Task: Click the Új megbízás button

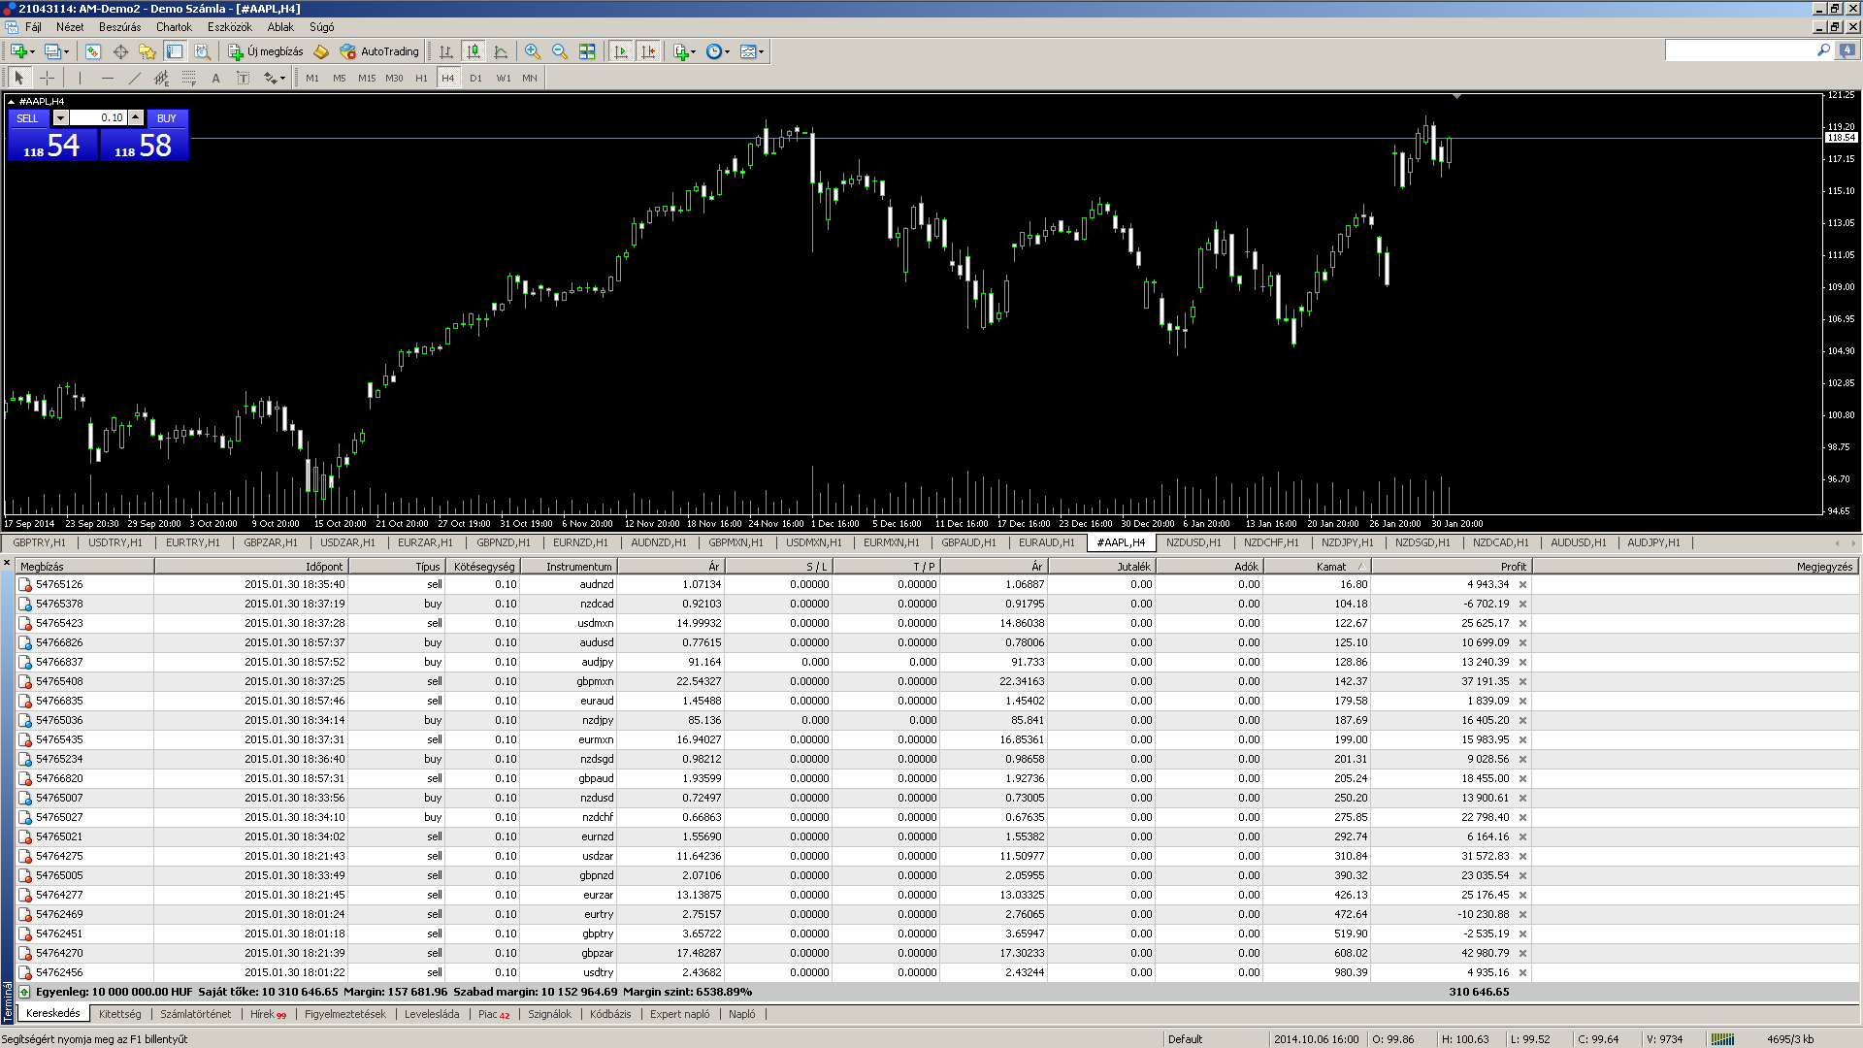Action: click(266, 51)
